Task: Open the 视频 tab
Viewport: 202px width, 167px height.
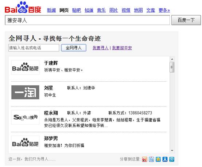Action: coord(126,10)
